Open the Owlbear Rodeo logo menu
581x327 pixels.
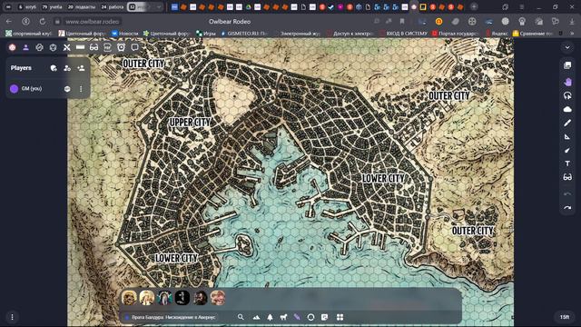pyautogui.click(x=12, y=47)
